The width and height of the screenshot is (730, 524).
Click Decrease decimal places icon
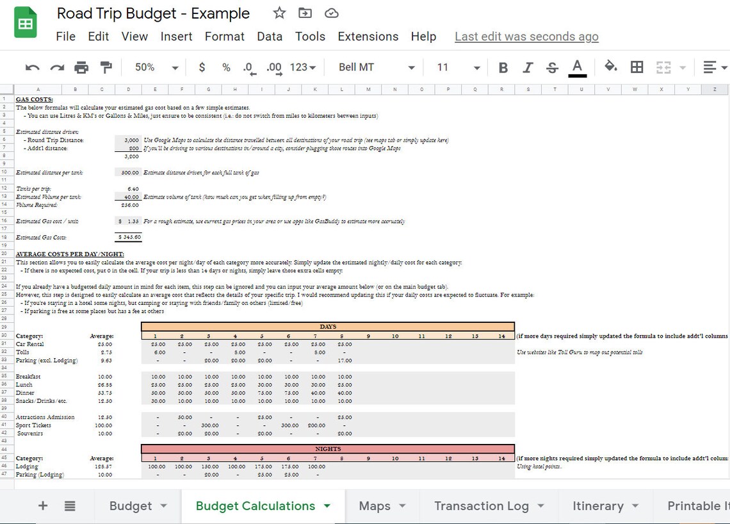[247, 67]
